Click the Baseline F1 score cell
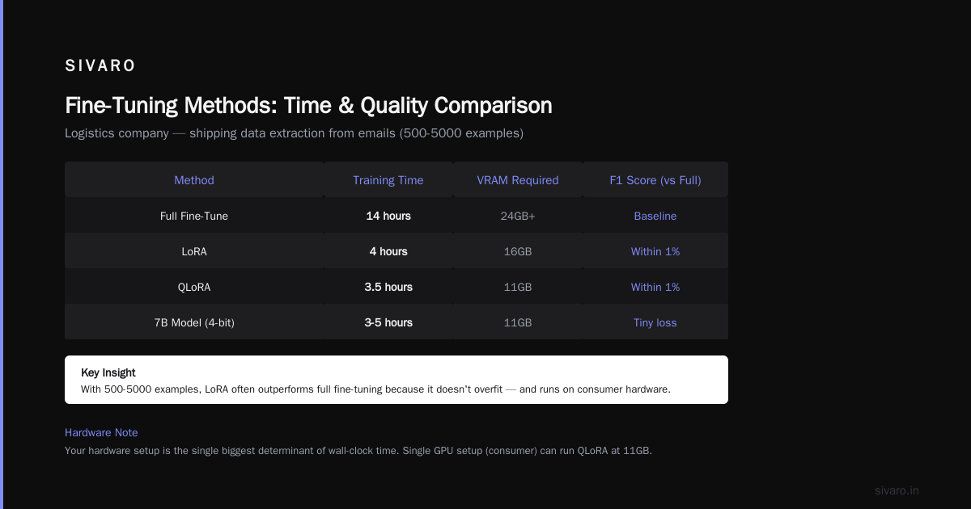The image size is (971, 509). (655, 216)
